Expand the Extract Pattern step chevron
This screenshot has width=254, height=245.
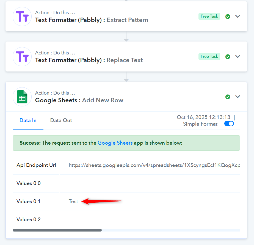click(x=238, y=16)
